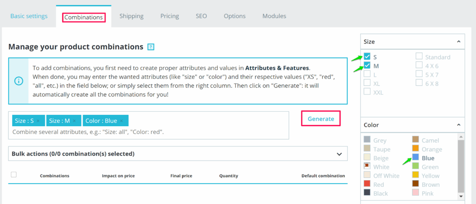Click the info circle icon
Viewport: 476px width, 204px height.
coord(19,81)
